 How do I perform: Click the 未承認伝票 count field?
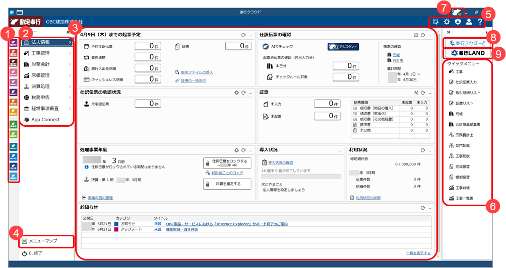[x=148, y=104]
